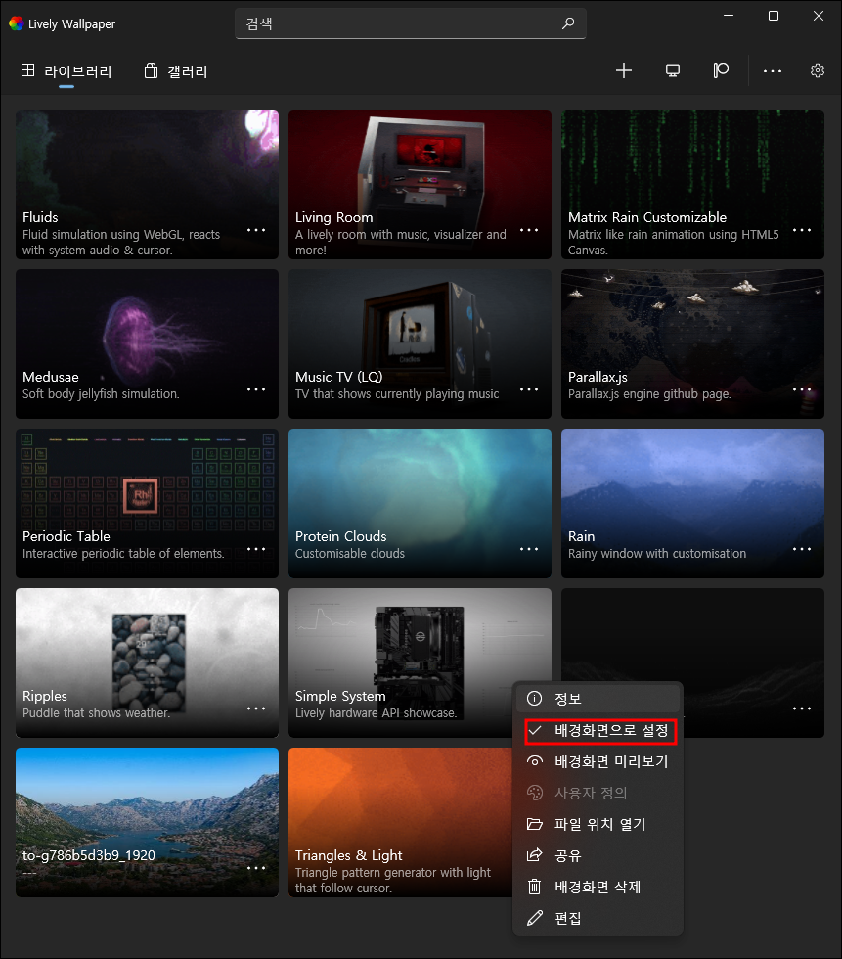Select 파일 위치 열기 menu entry
Viewport: 842px width, 959px height.
(x=598, y=824)
